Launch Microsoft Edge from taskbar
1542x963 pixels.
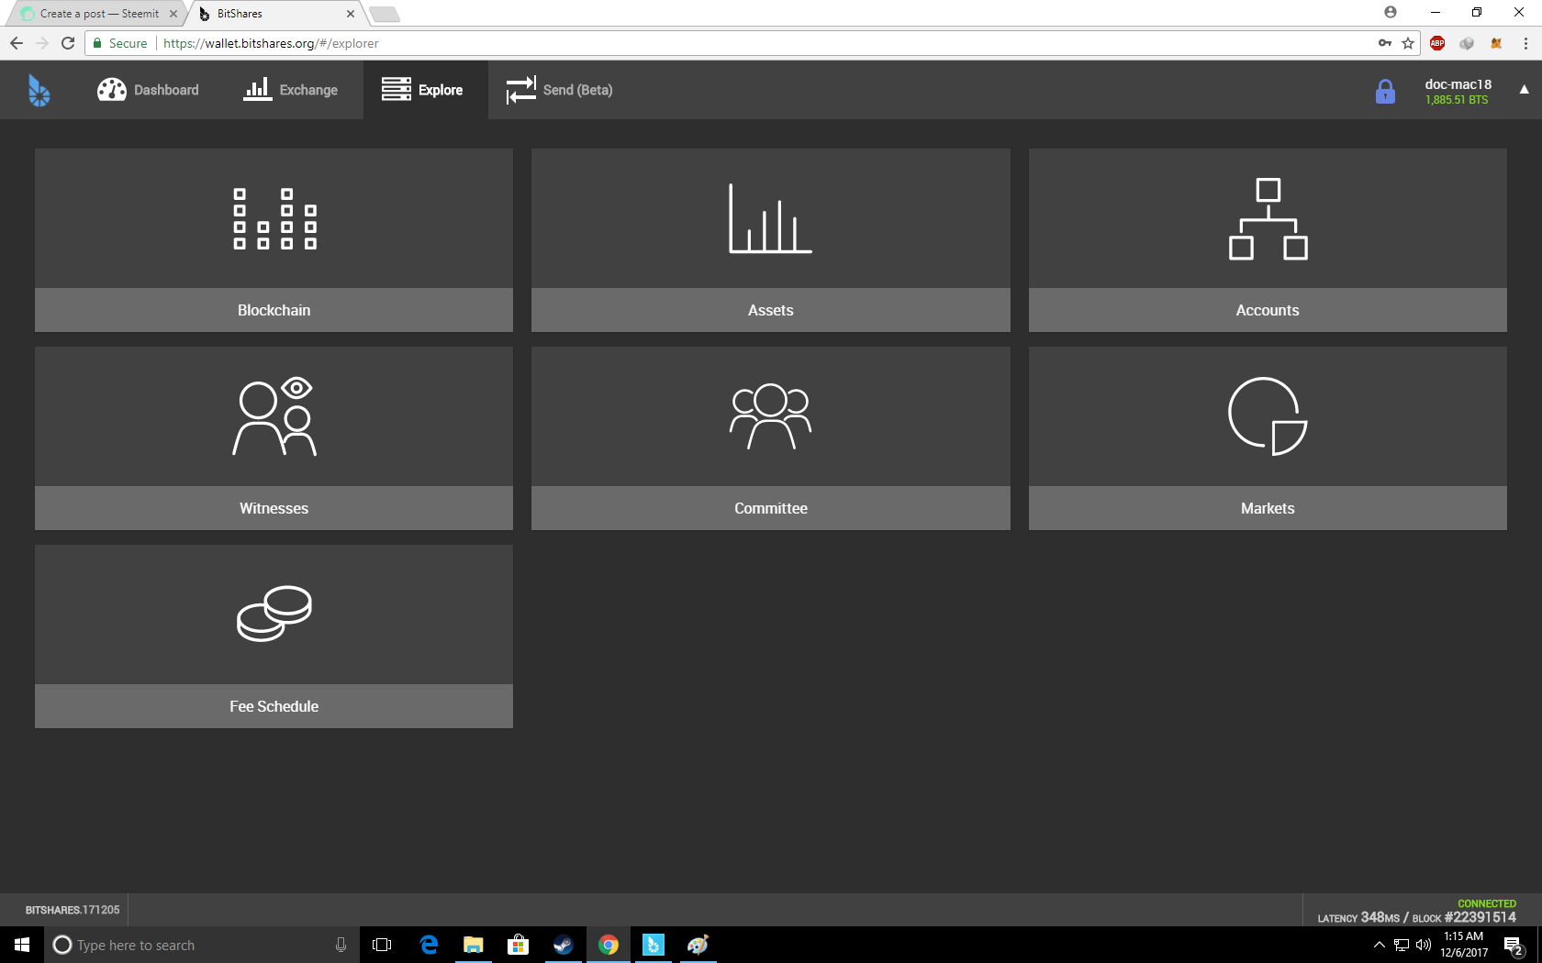click(429, 945)
